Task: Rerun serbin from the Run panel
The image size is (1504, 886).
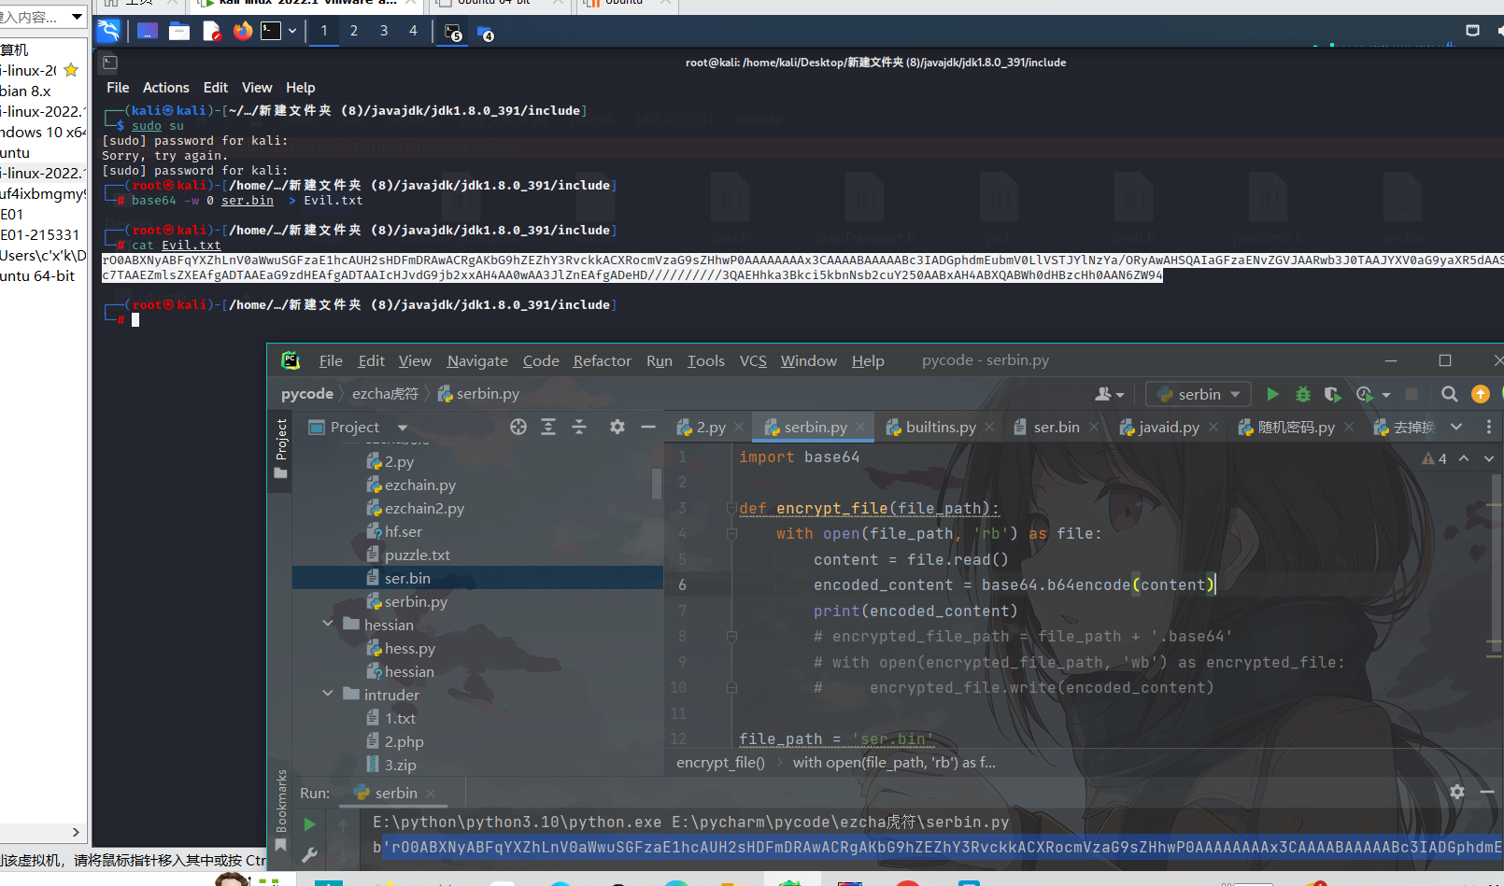Action: click(309, 824)
